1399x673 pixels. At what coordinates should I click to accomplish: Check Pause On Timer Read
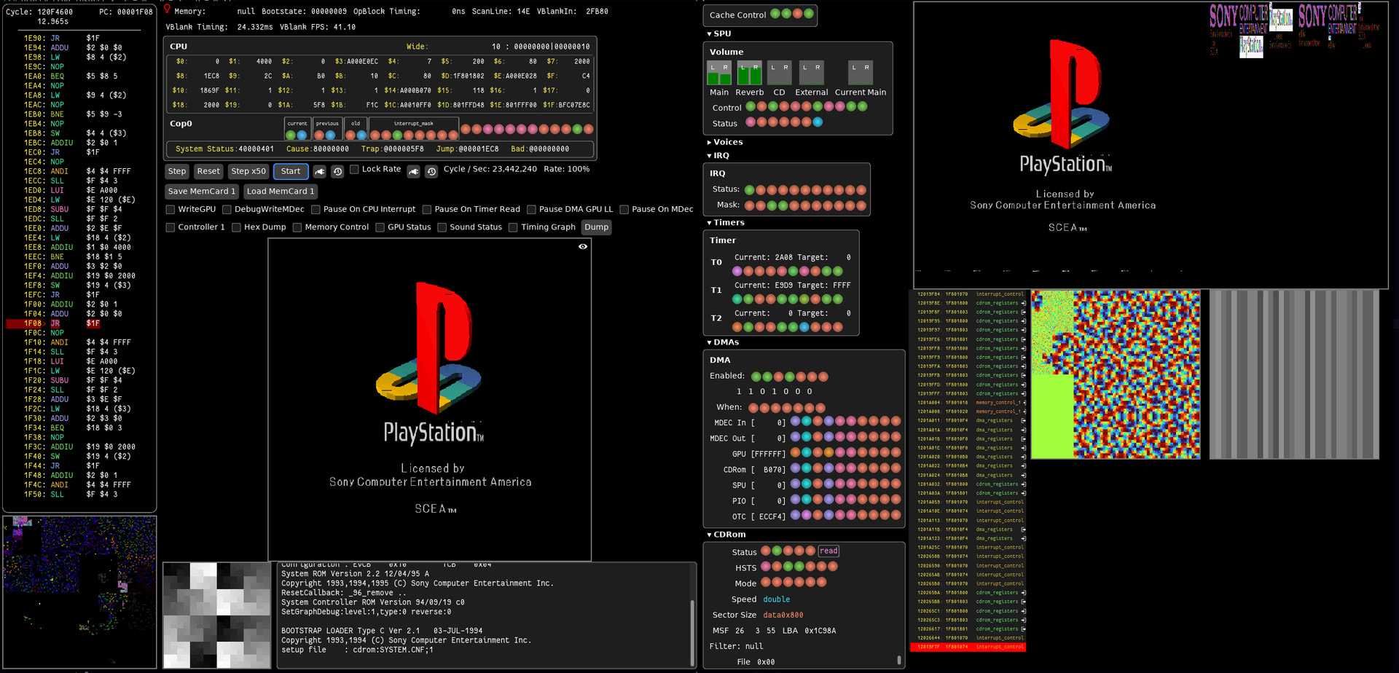pyautogui.click(x=427, y=210)
